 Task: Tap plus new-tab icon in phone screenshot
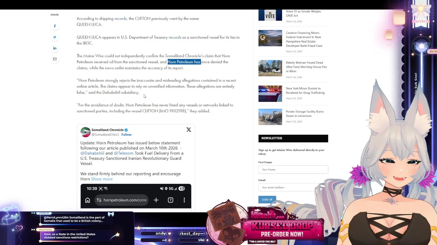(x=156, y=200)
